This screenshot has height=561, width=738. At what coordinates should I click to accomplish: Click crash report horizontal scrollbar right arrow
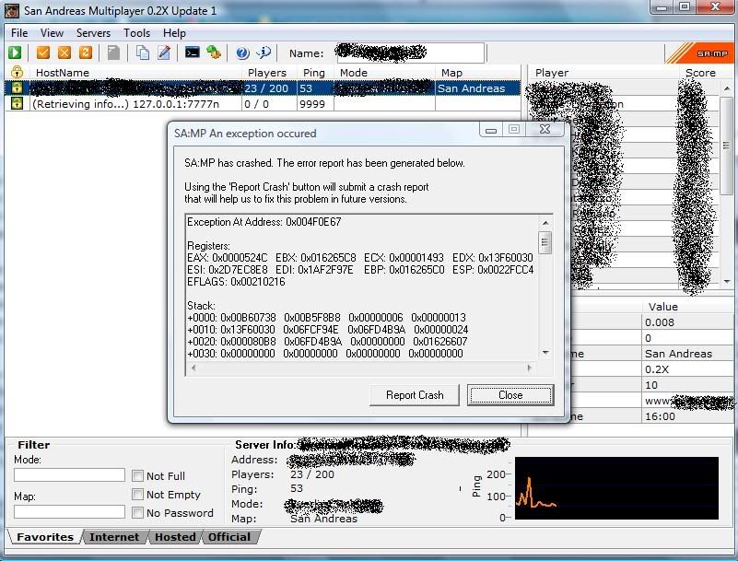[x=530, y=368]
